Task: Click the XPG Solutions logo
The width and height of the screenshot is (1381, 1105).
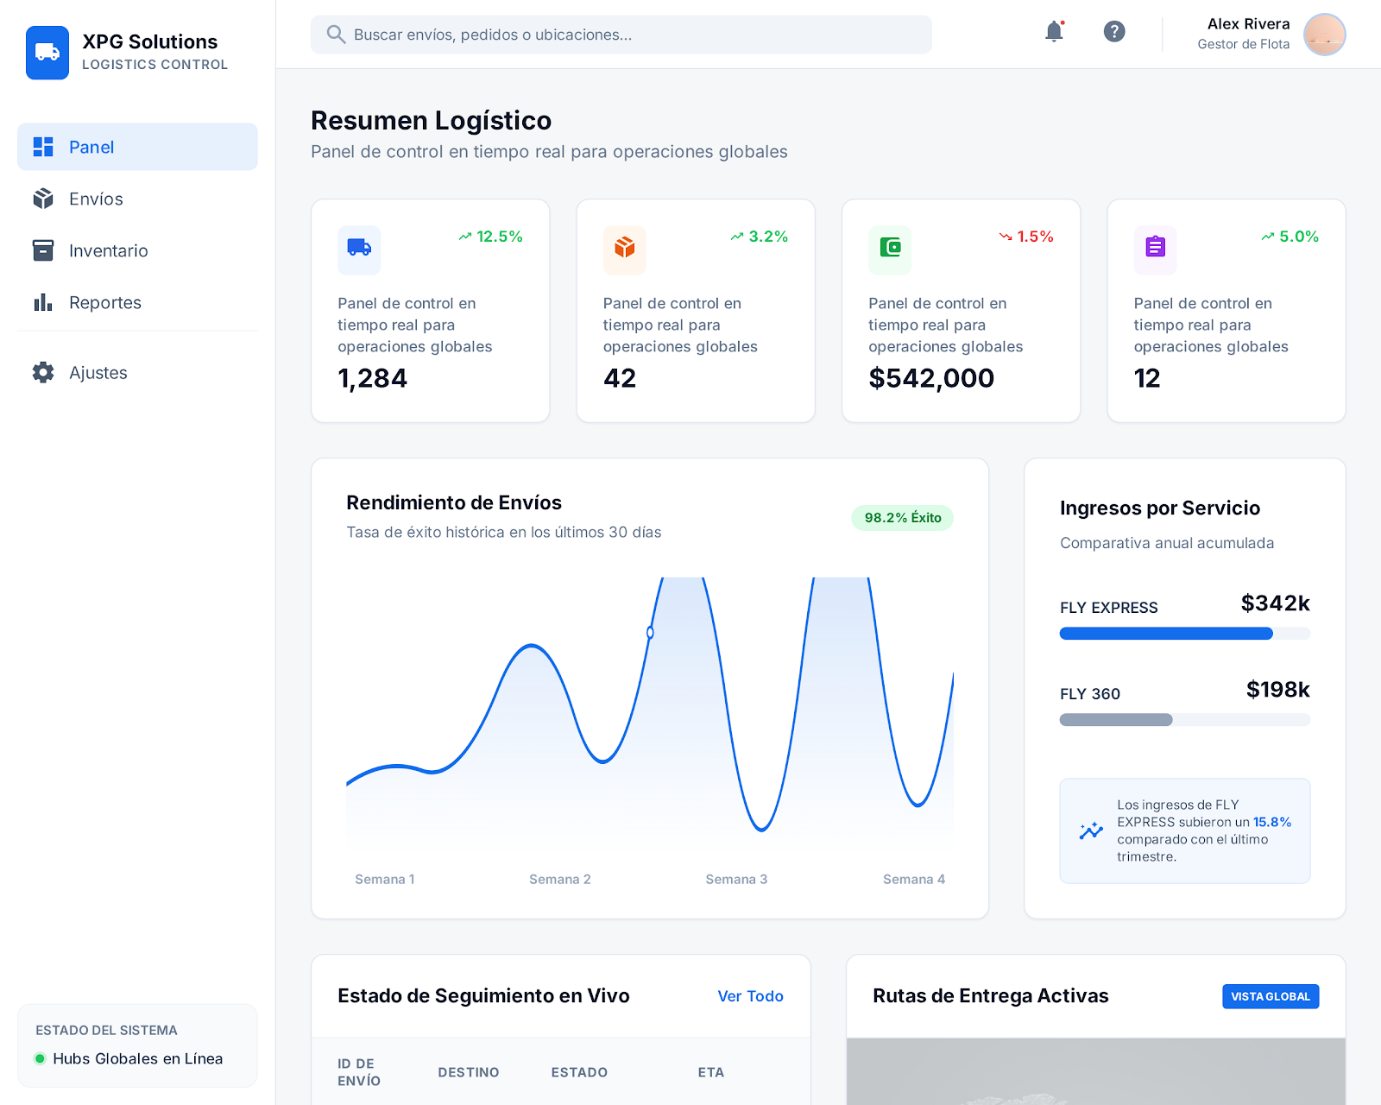Action: [x=47, y=53]
